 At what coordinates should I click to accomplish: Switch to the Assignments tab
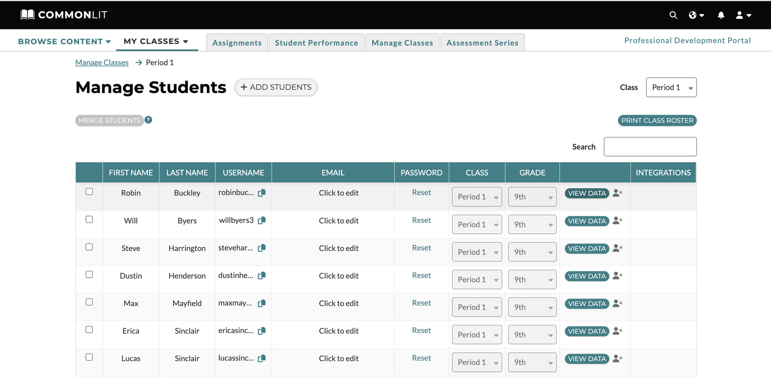click(237, 42)
